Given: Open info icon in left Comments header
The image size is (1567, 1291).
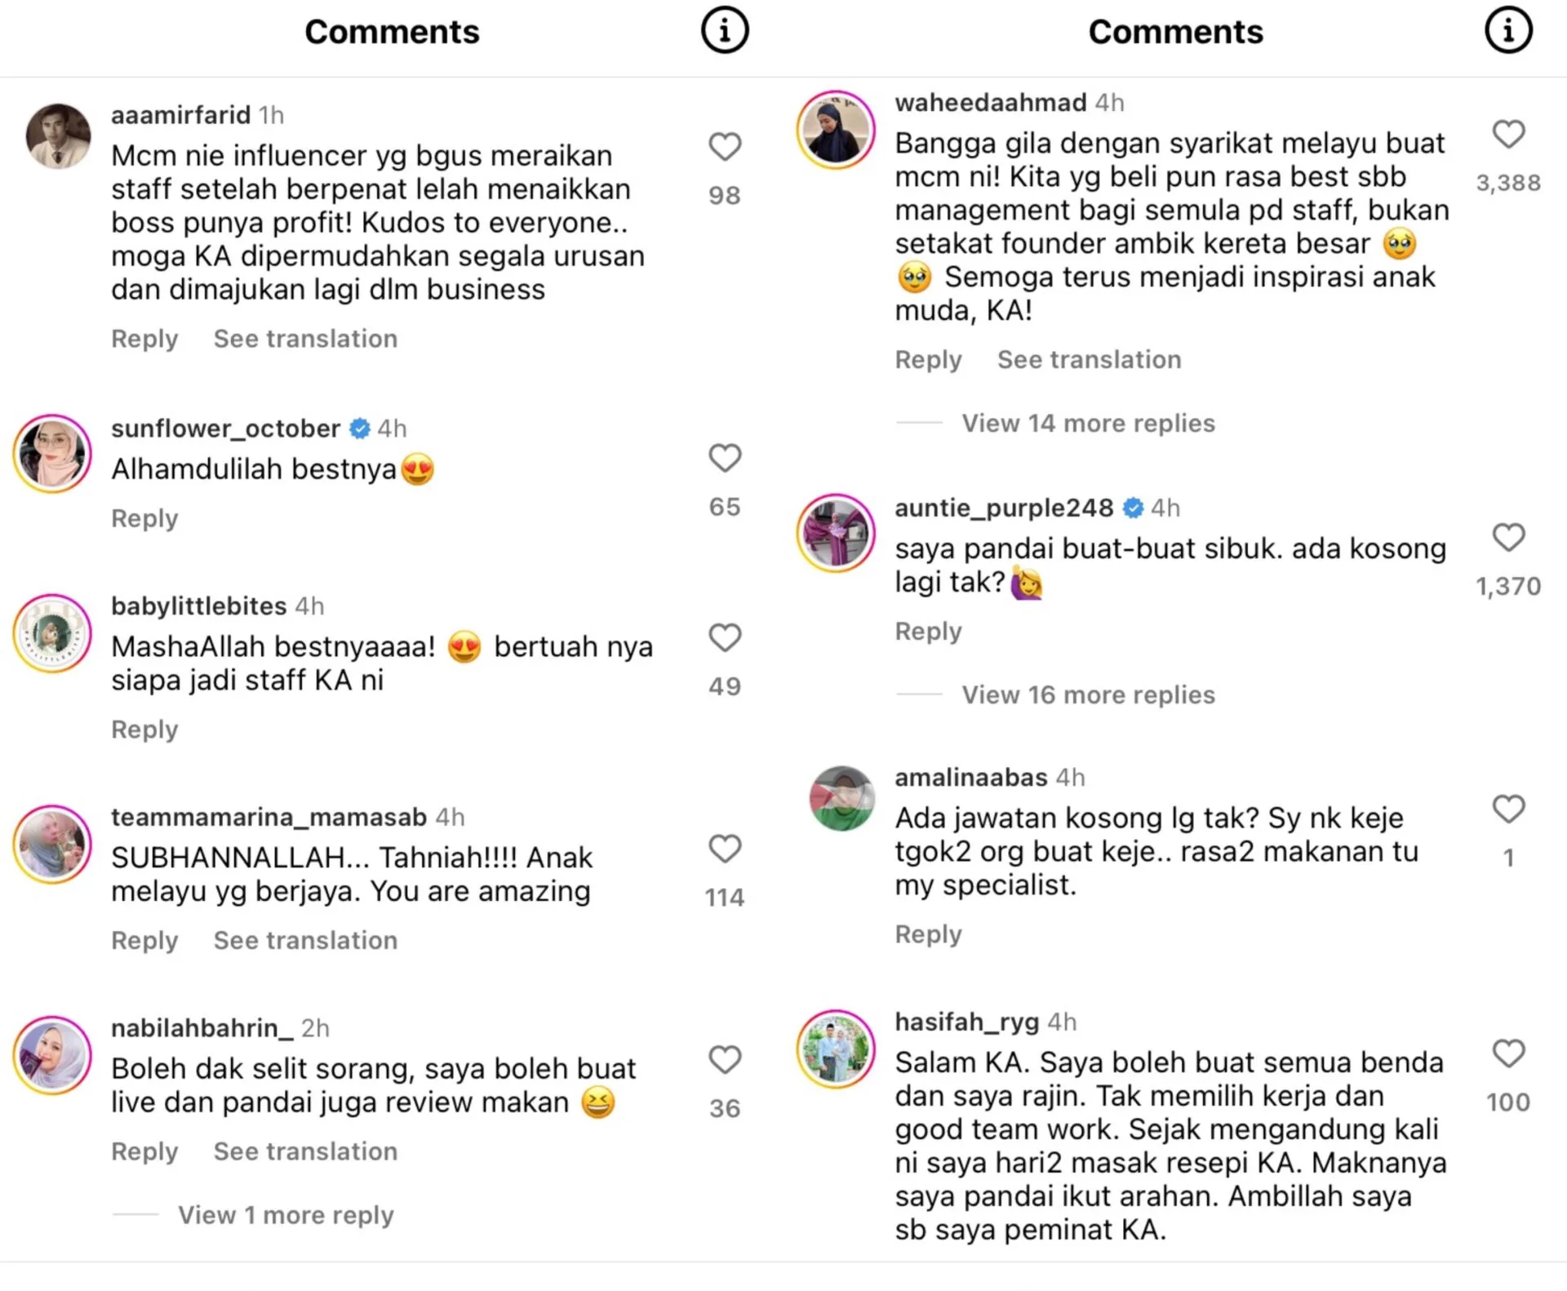Looking at the screenshot, I should pos(724,31).
